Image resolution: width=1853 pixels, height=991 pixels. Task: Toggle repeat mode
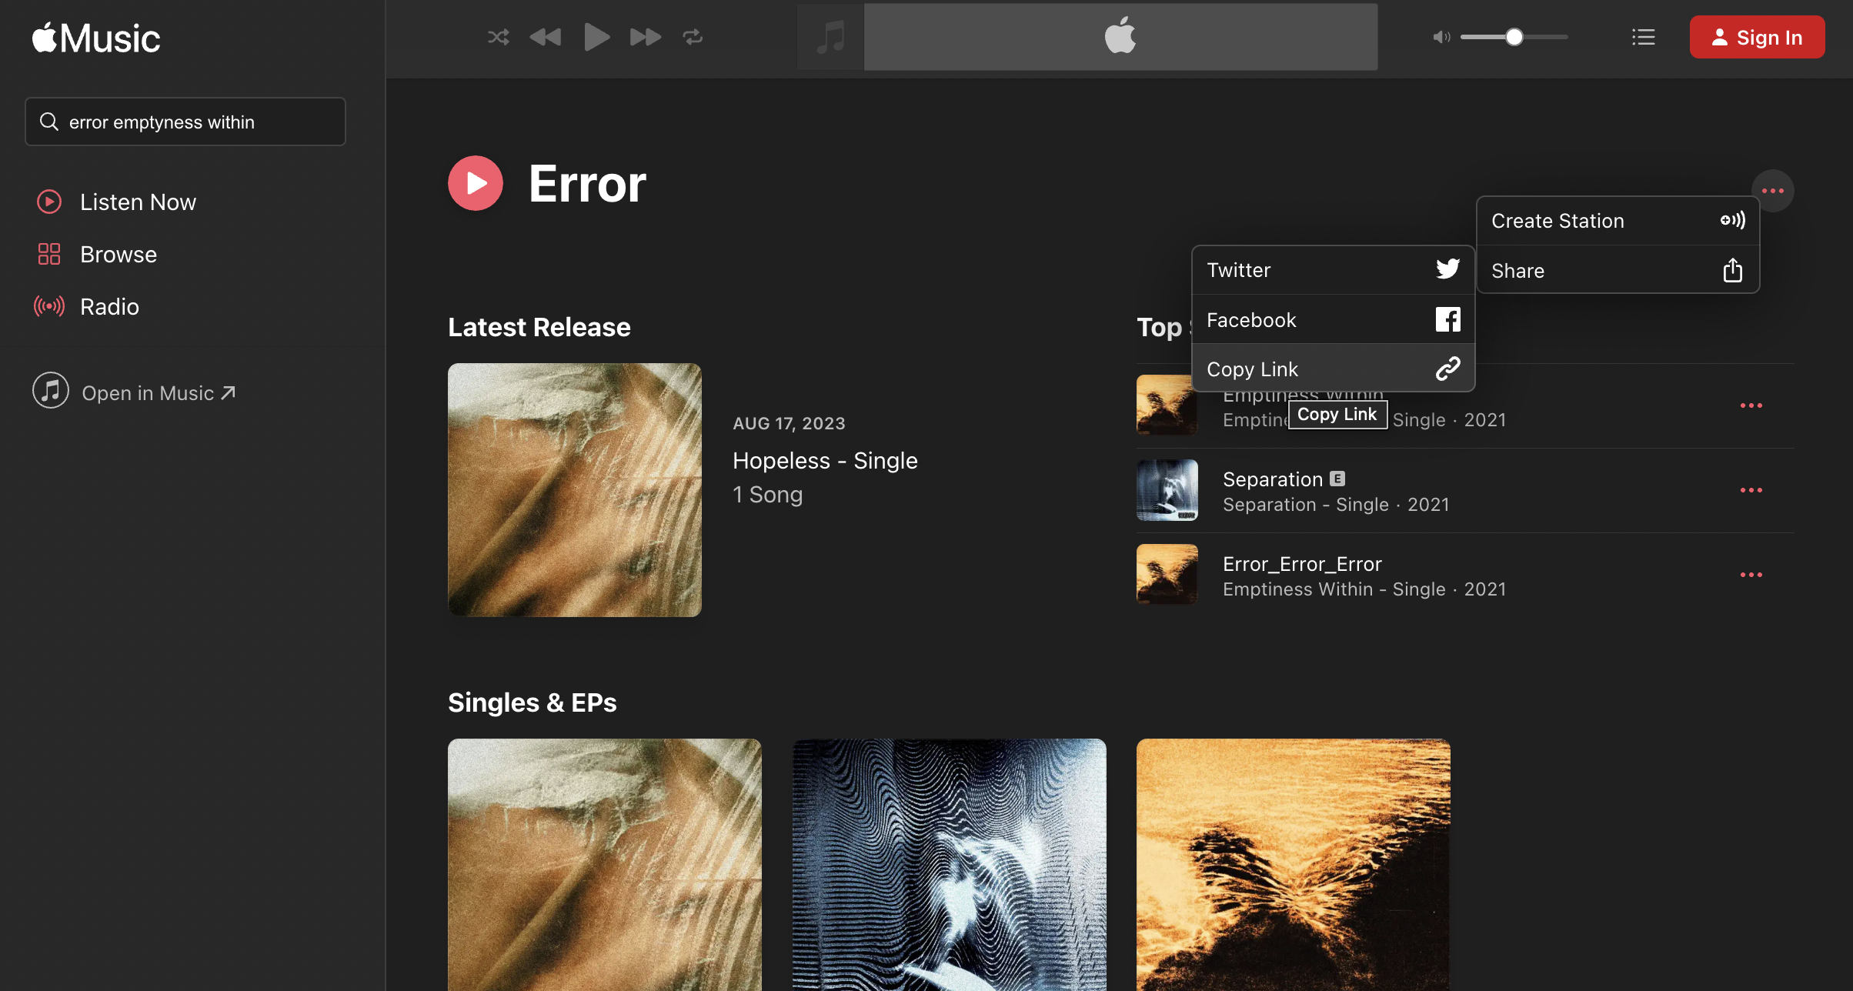pyautogui.click(x=693, y=37)
